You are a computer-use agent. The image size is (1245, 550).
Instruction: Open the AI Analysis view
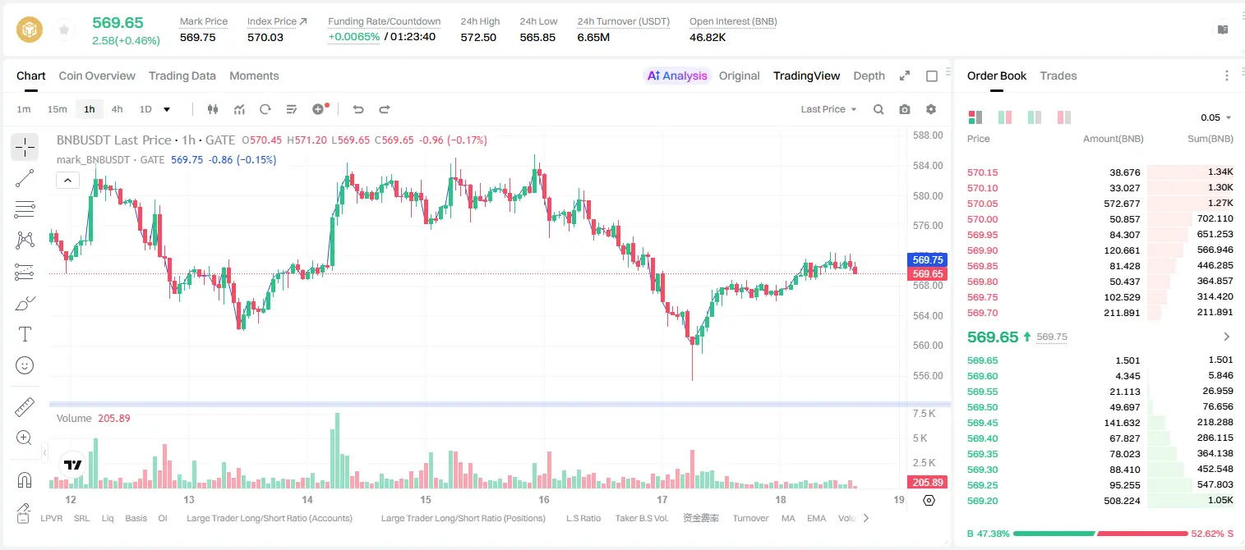click(677, 76)
